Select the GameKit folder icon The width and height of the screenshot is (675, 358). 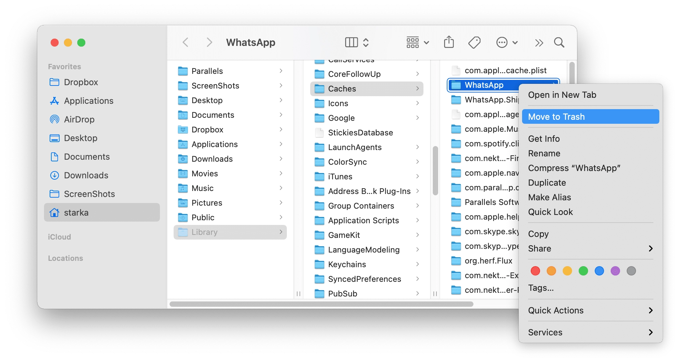[319, 235]
